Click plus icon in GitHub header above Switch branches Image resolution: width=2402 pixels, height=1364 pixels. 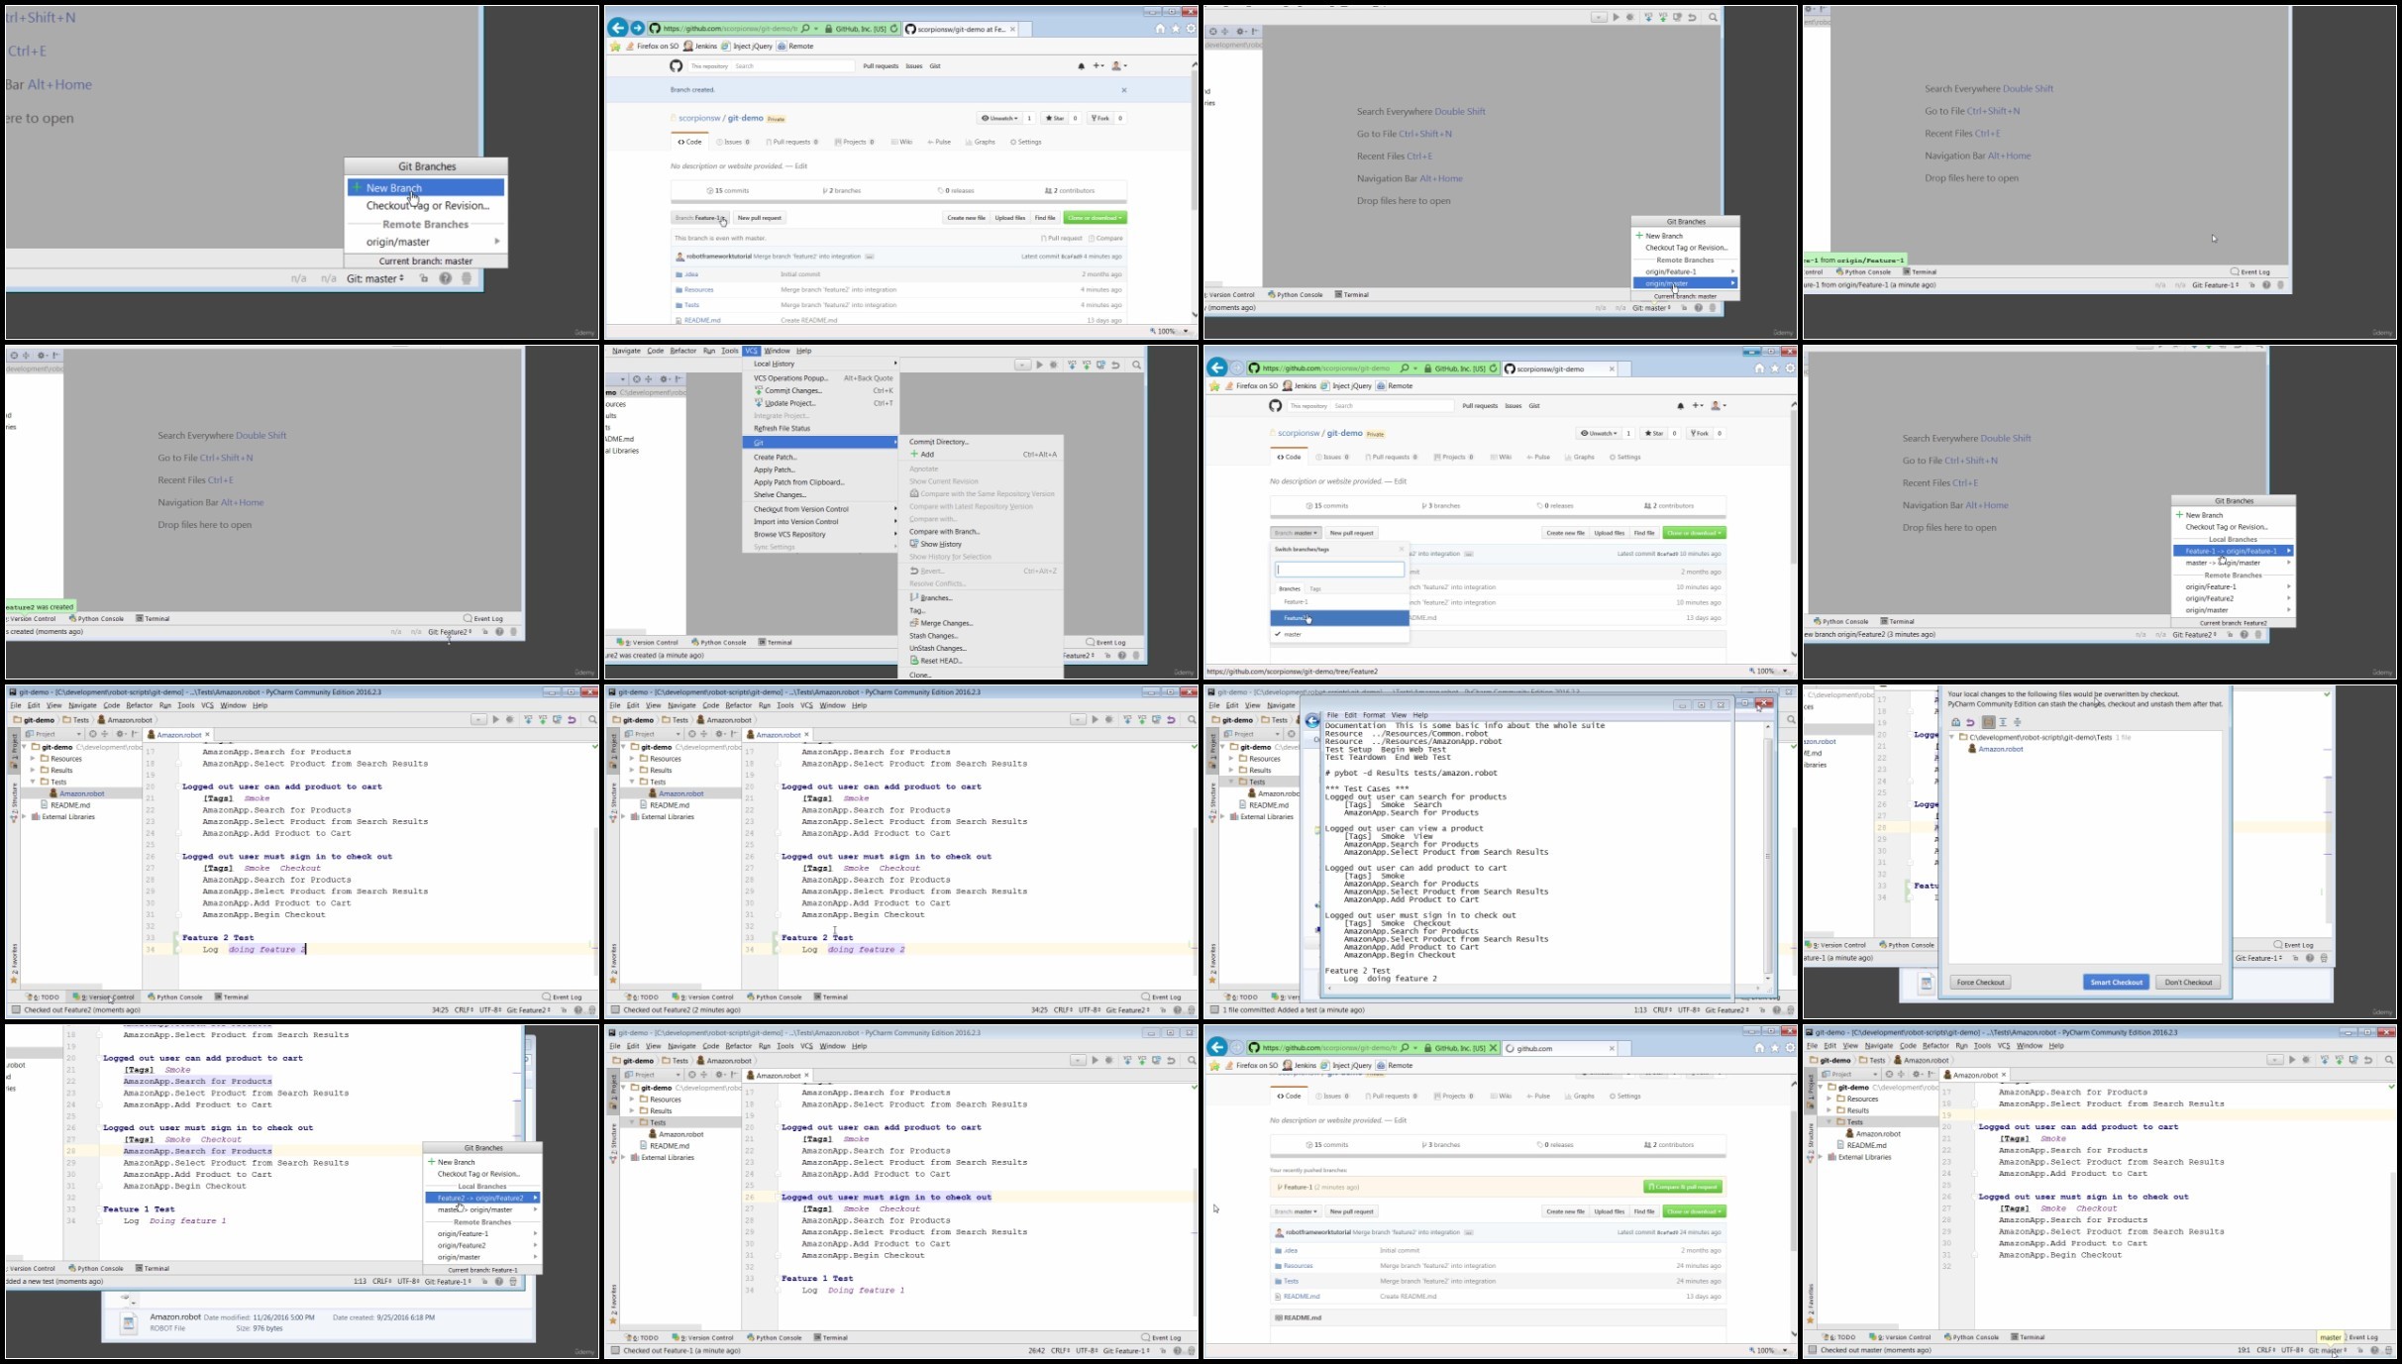(1698, 406)
